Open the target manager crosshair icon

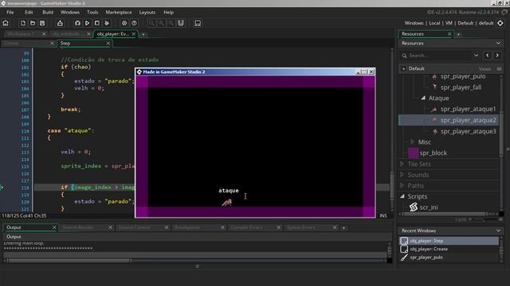tap(500, 23)
